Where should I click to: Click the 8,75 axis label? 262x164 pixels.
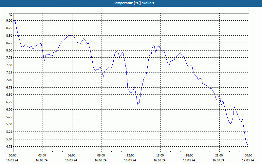pos(9,28)
